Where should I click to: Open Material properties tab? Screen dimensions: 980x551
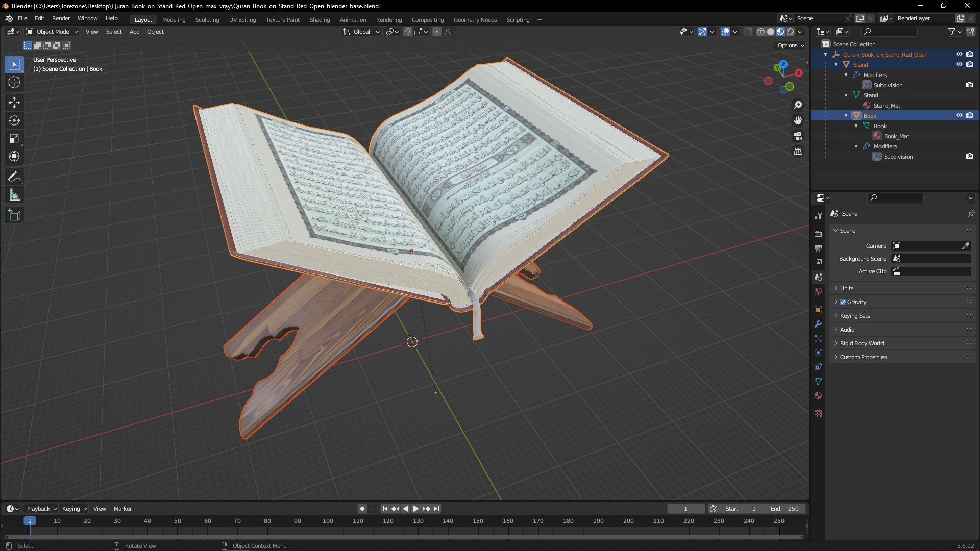pos(818,395)
